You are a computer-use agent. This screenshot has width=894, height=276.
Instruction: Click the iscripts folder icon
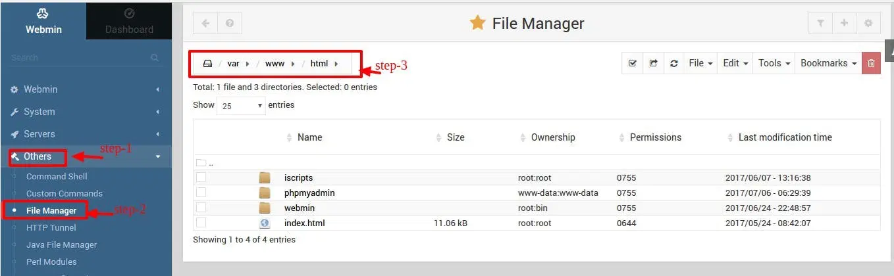click(265, 177)
